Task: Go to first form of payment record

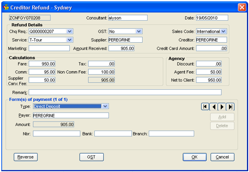Action: click(205, 106)
